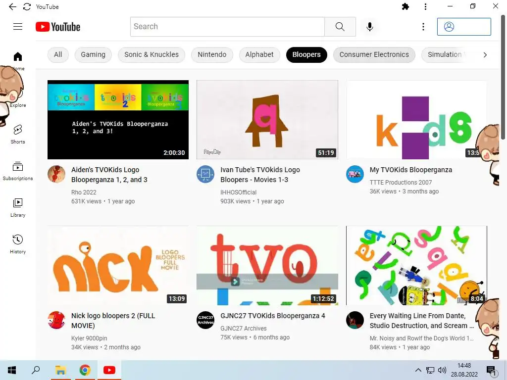Reload the page with refresh icon
Screen dimensions: 507x380
click(27, 6)
